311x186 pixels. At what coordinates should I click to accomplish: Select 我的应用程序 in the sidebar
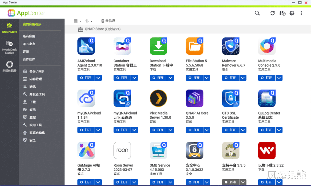32,24
